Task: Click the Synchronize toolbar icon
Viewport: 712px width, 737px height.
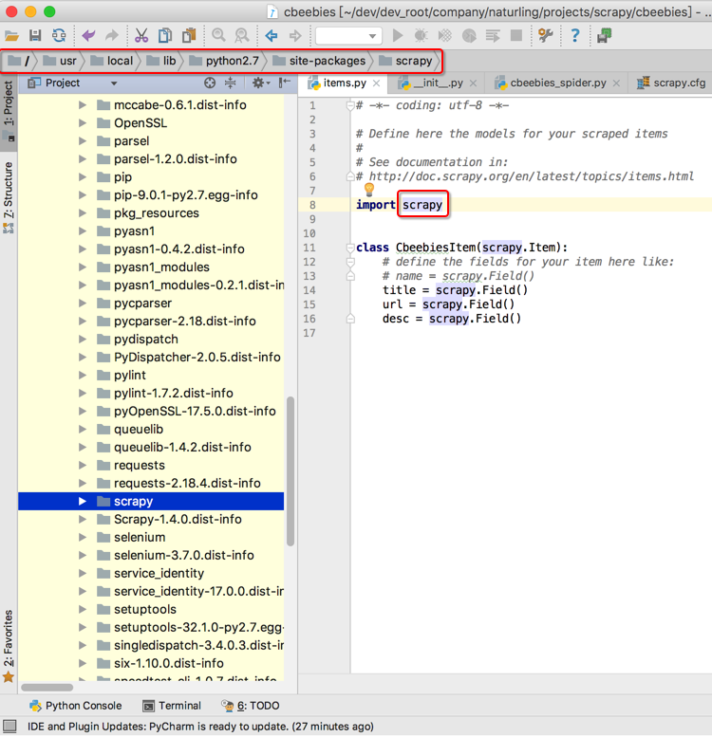Action: tap(59, 36)
